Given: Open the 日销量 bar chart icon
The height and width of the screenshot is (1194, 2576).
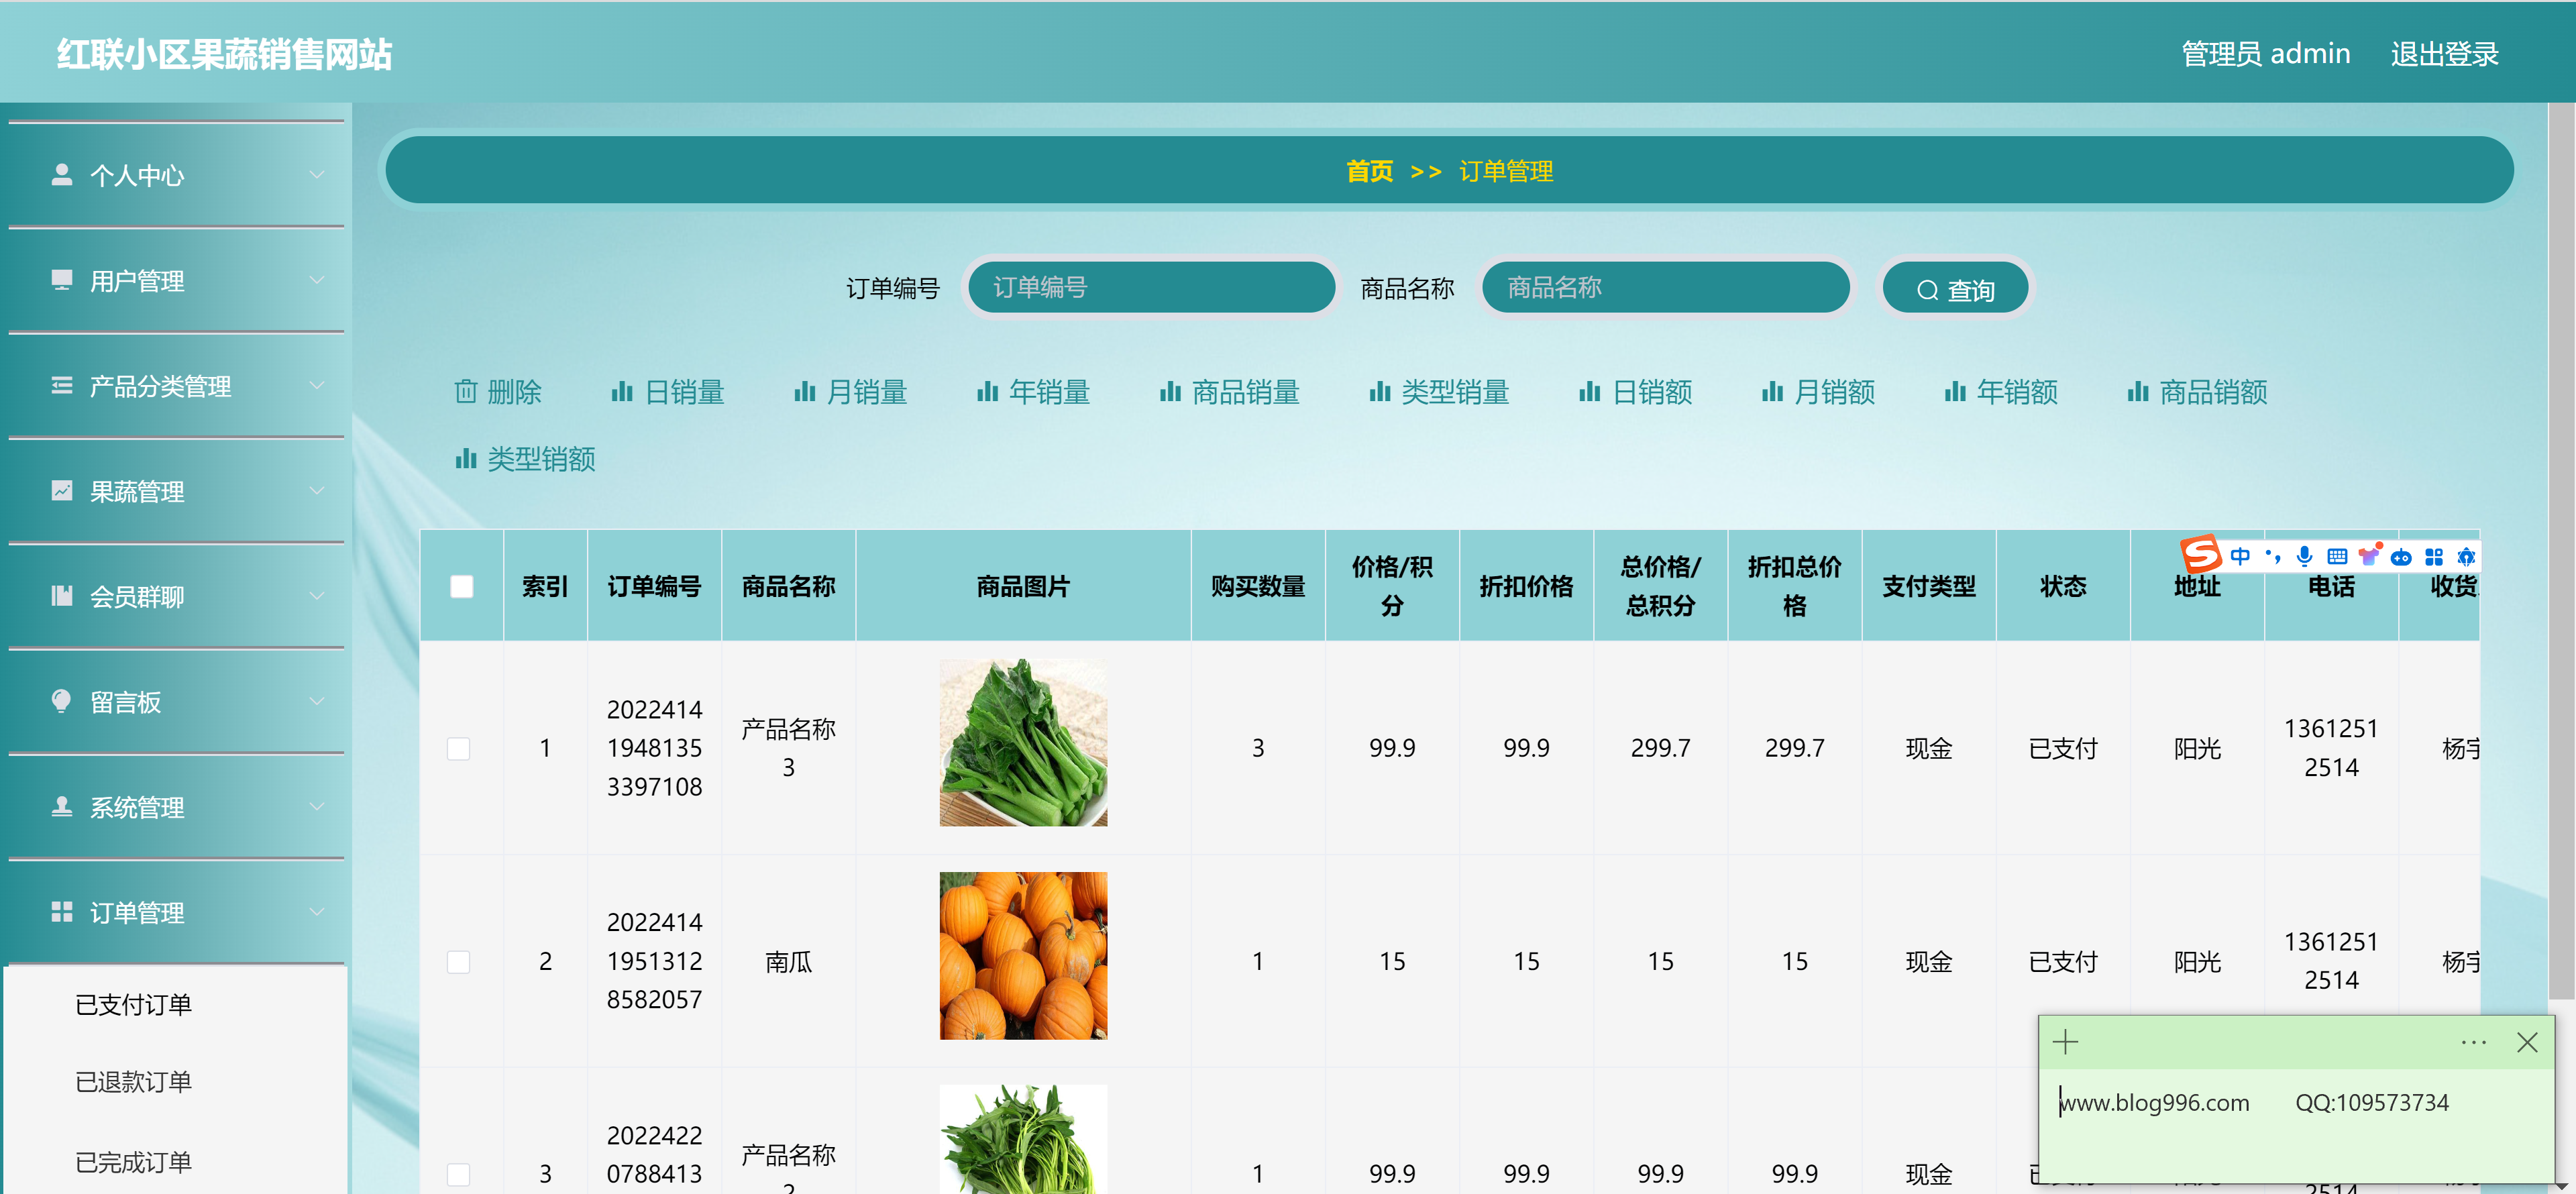Looking at the screenshot, I should point(621,391).
